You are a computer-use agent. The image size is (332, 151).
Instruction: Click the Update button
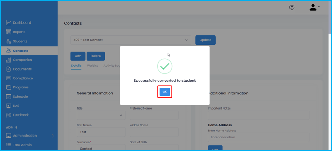205,40
